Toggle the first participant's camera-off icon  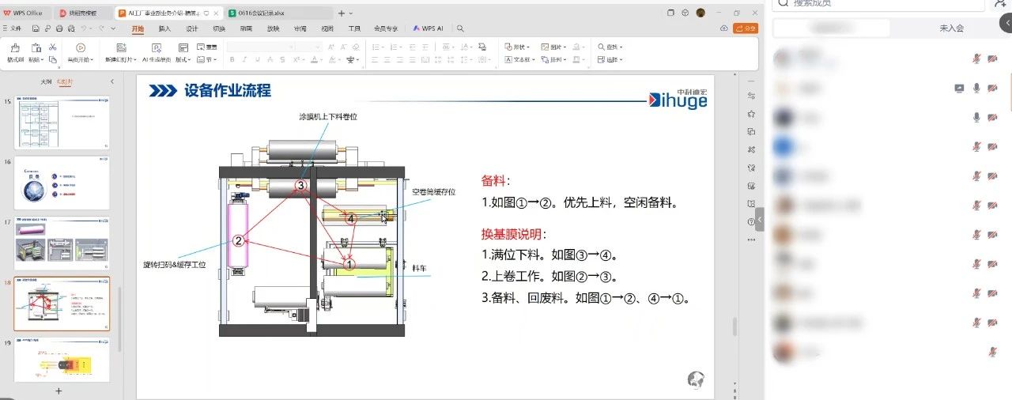pos(994,59)
